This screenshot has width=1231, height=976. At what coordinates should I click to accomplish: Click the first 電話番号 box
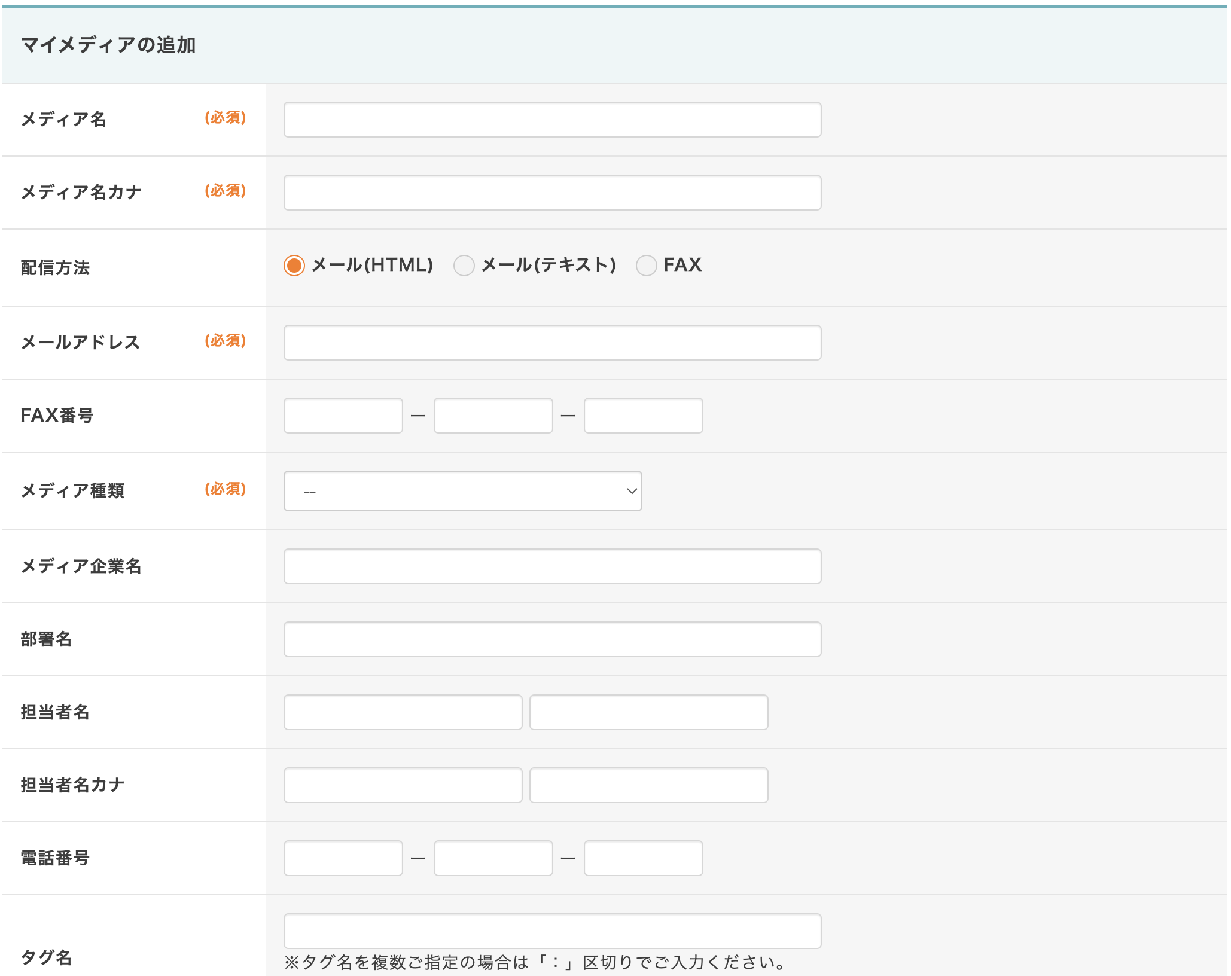tap(343, 858)
